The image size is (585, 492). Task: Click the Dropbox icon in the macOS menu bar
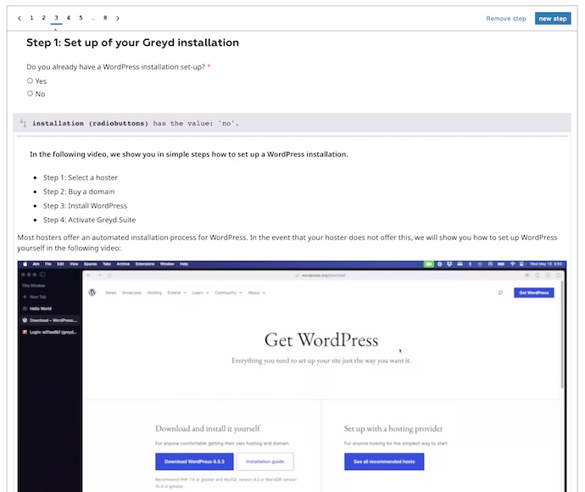click(x=449, y=264)
